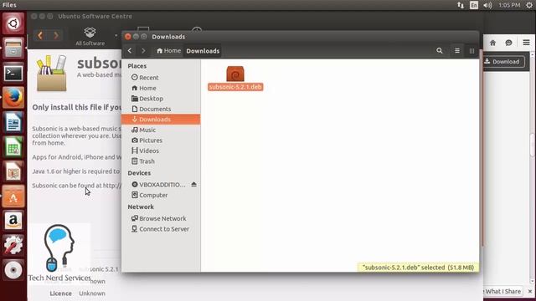Open LibreOffice Calc from launcher
The height and width of the screenshot is (301, 536).
[13, 147]
